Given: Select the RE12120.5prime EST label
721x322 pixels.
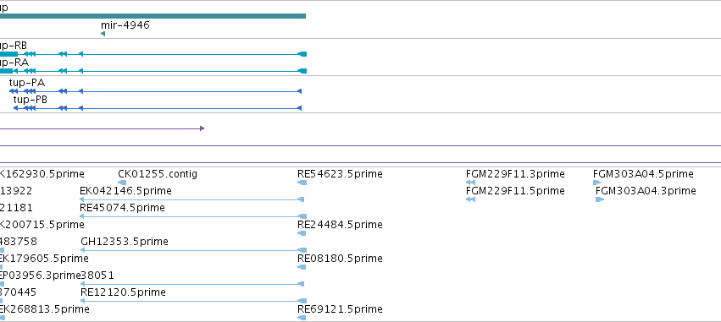Looking at the screenshot, I should [x=123, y=292].
